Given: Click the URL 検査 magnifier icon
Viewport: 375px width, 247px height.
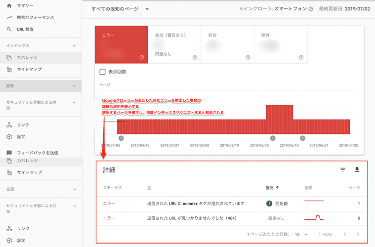Looking at the screenshot, I should coord(9,29).
